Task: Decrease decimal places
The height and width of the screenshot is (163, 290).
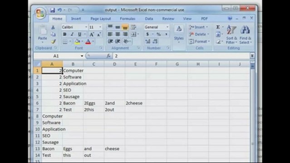Action: click(155, 41)
